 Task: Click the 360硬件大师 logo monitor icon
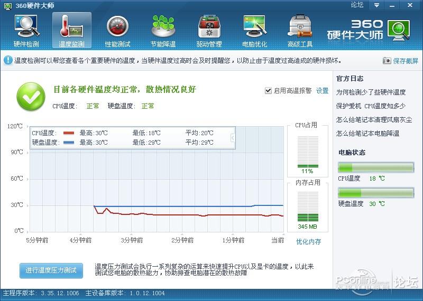(399, 30)
